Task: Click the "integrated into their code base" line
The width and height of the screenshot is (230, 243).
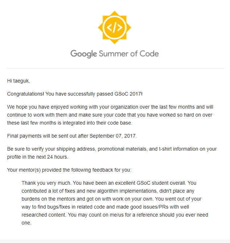Action: 70,123
